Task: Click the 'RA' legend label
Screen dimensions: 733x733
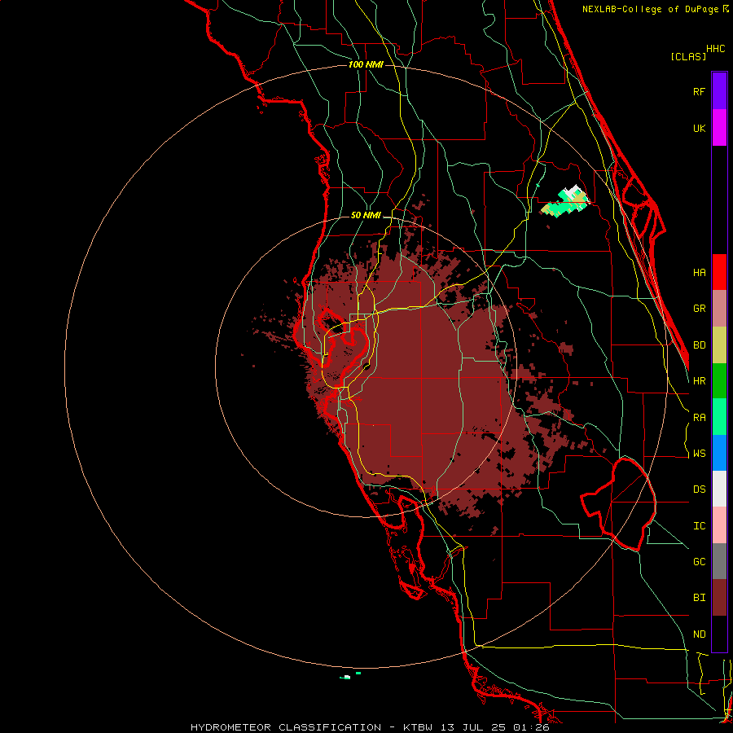Action: tap(699, 418)
